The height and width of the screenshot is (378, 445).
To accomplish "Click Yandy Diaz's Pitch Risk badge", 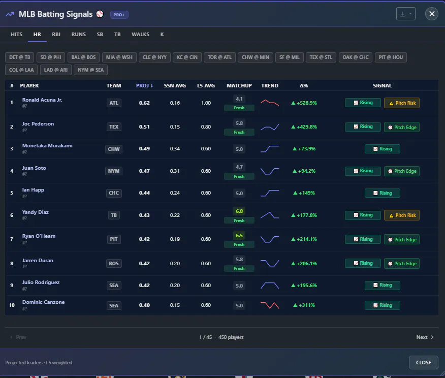I will click(402, 215).
